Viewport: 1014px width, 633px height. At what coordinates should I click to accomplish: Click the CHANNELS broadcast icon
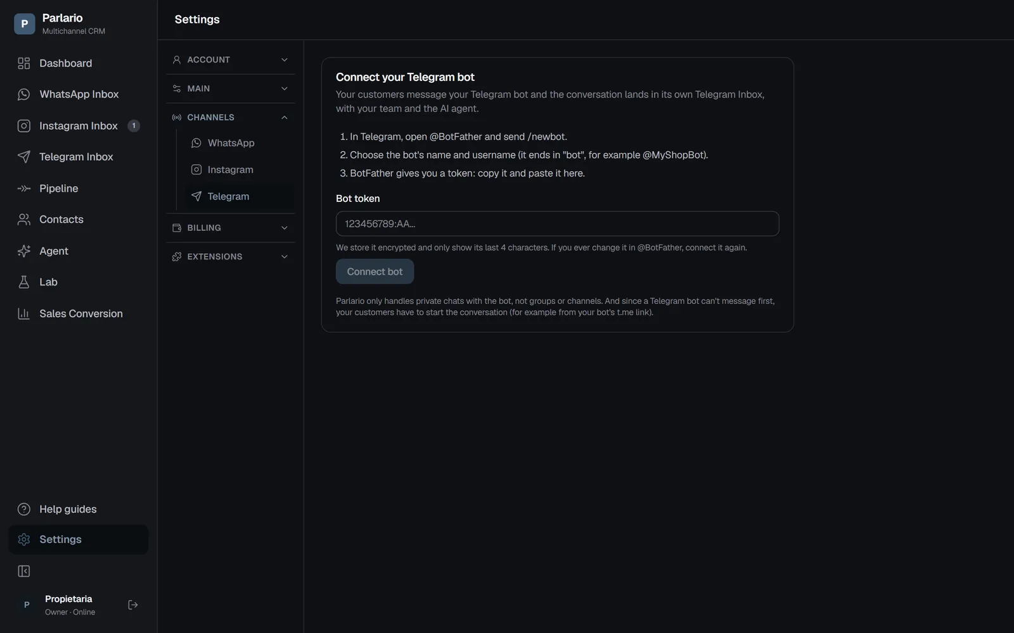(177, 118)
